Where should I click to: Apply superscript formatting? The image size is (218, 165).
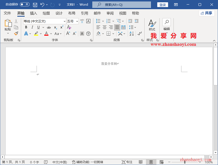[62, 27]
